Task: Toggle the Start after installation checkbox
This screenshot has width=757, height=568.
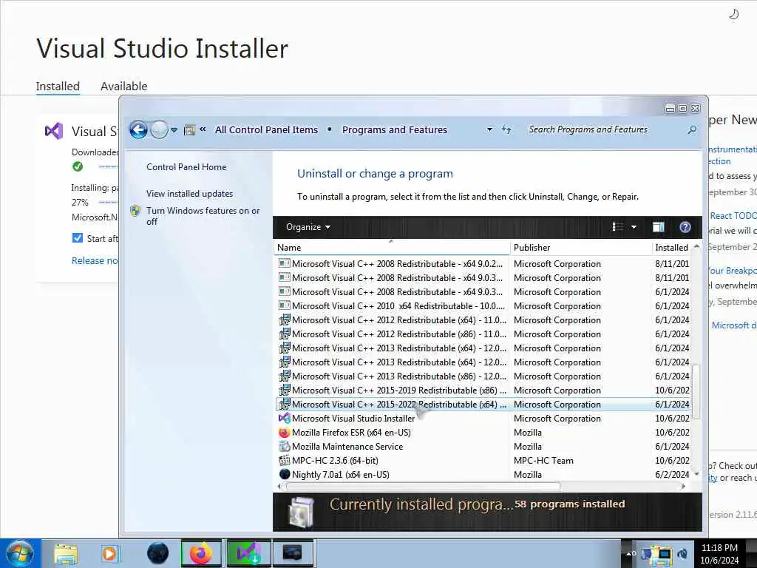Action: [x=77, y=237]
